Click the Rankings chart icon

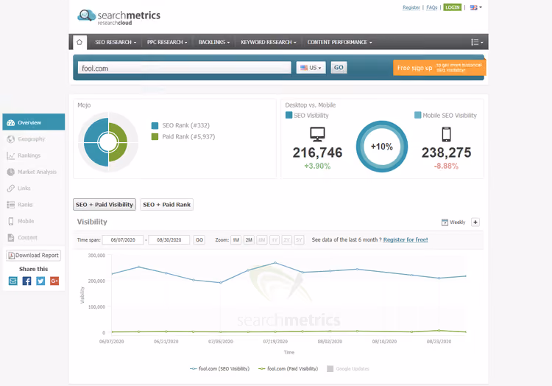point(11,155)
